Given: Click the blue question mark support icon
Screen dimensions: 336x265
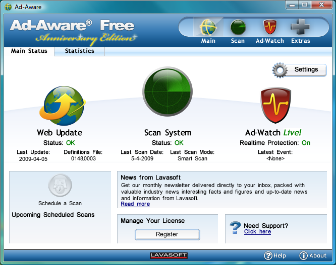Looking at the screenshot, I should tap(235, 228).
